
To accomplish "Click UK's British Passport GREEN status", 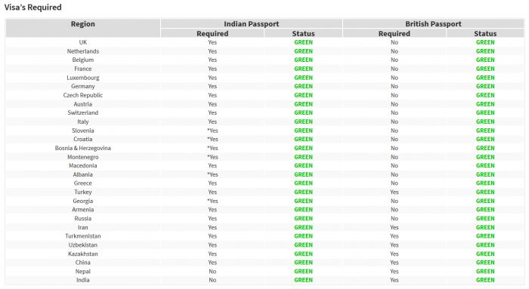I will click(485, 42).
